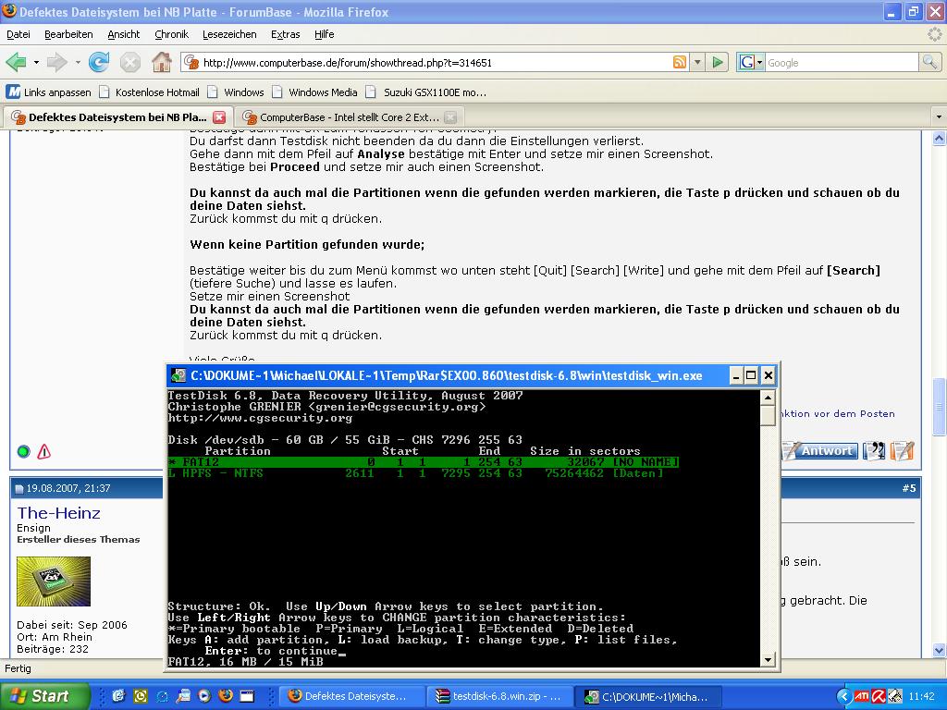Click the magnifier search button
The height and width of the screenshot is (710, 947).
(929, 63)
